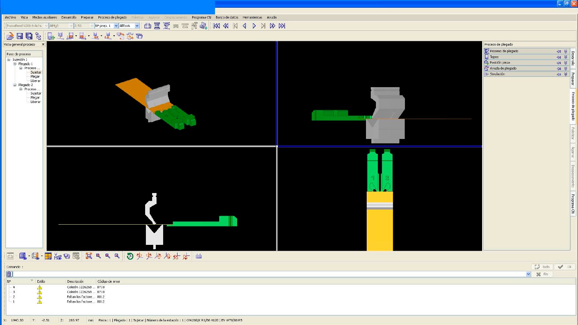Screen dimensions: 578x325
Task: Click the Ok button
Action: click(565, 267)
